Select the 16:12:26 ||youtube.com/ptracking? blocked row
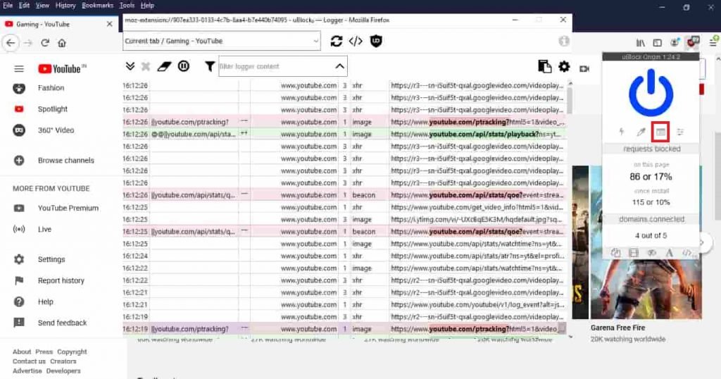Image resolution: width=721 pixels, height=379 pixels. point(344,122)
